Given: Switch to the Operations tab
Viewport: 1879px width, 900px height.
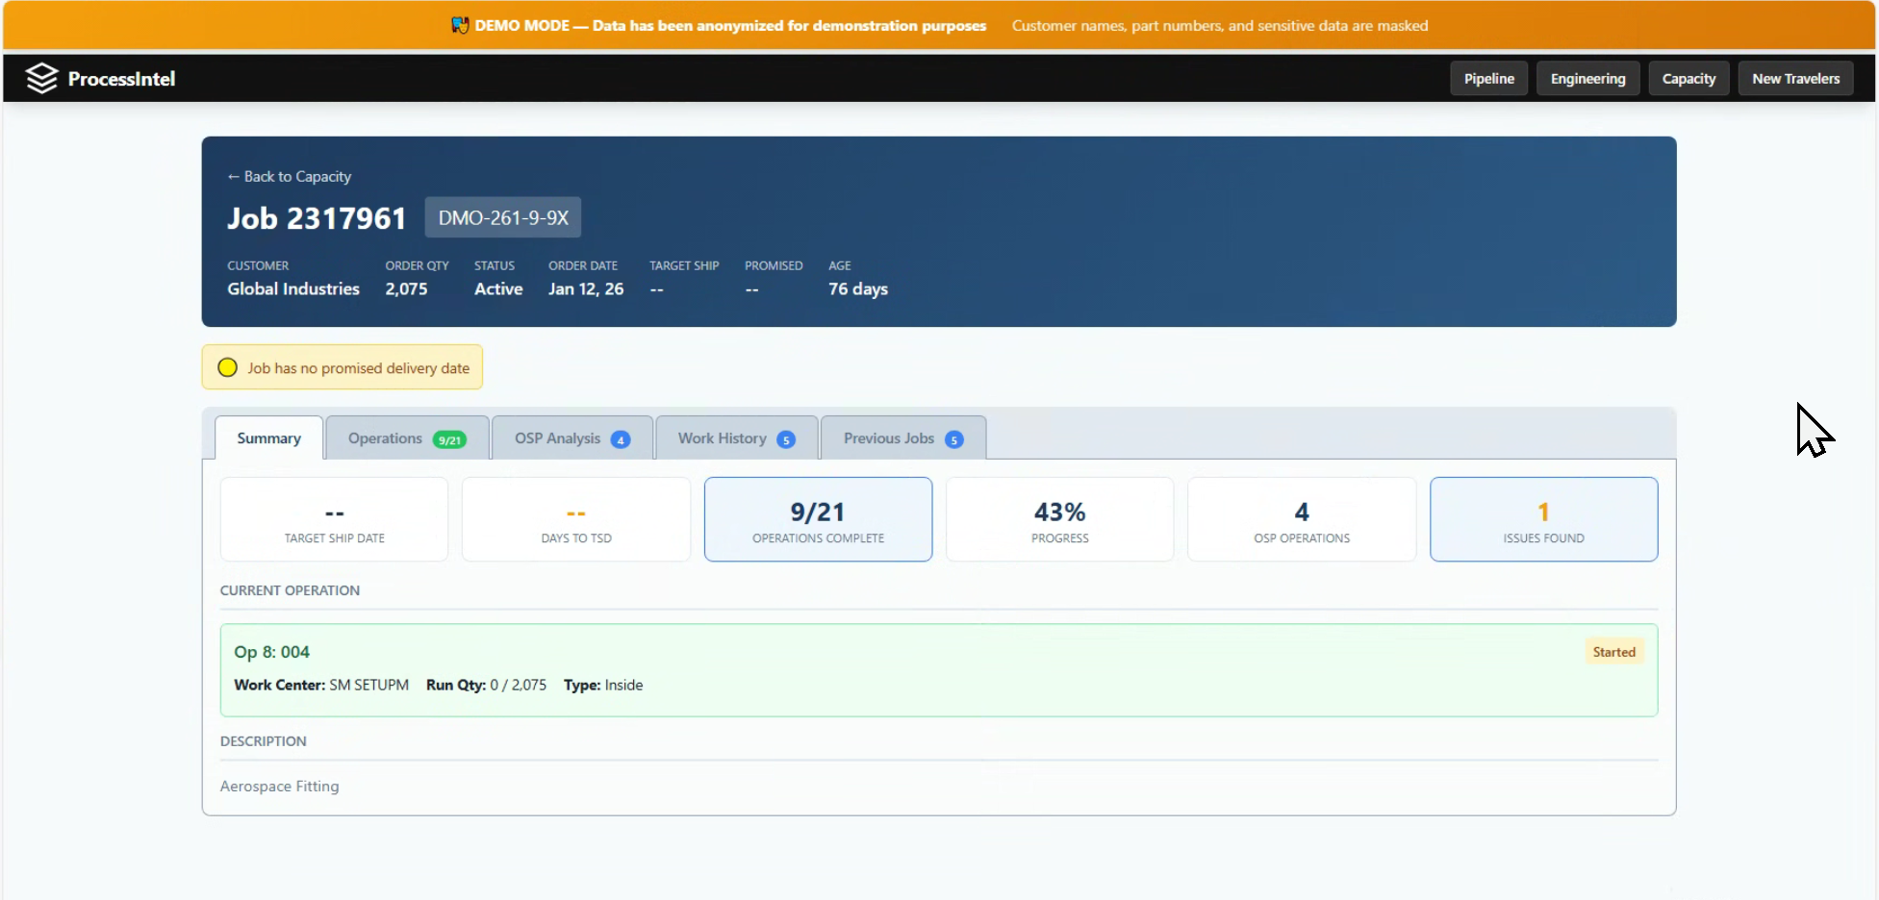Looking at the screenshot, I should pyautogui.click(x=386, y=438).
